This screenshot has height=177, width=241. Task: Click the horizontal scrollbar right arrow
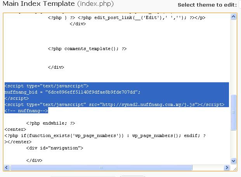click(x=227, y=167)
